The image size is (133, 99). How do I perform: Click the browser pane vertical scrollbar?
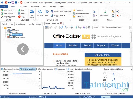pyautogui.click(x=131, y=48)
